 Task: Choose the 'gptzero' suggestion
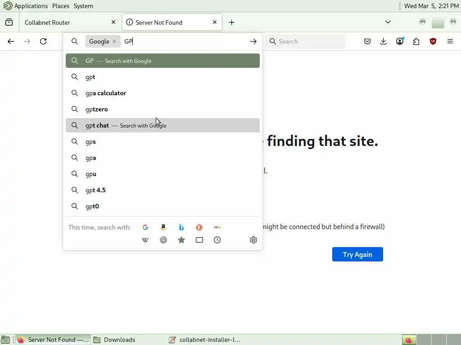[x=163, y=109]
